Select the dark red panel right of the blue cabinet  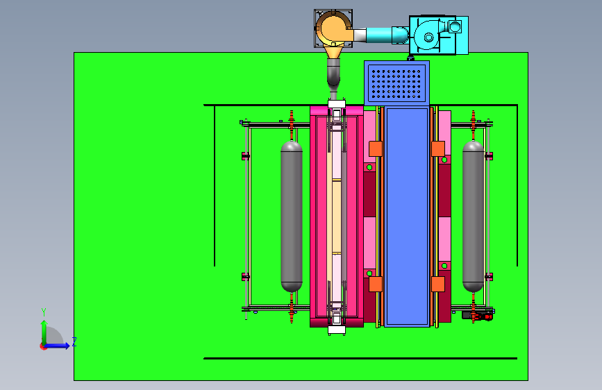(x=444, y=190)
